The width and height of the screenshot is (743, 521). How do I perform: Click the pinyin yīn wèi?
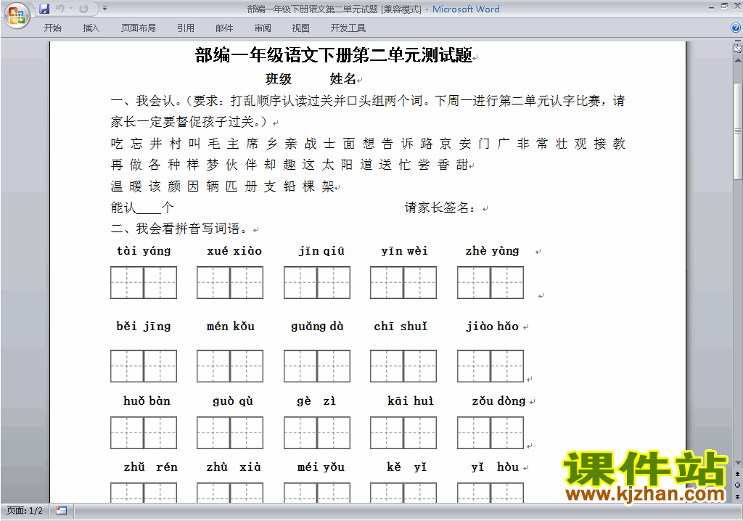click(404, 251)
